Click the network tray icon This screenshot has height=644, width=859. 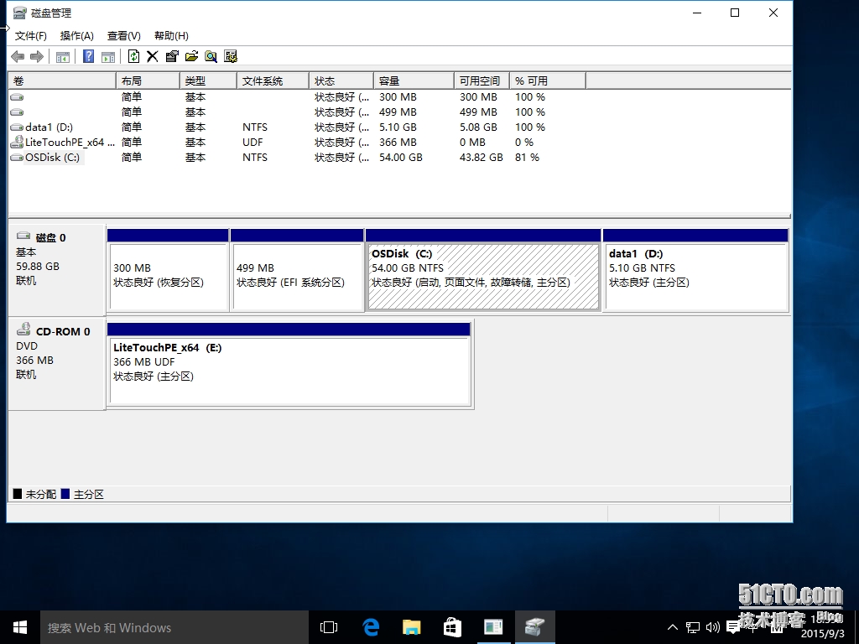tap(693, 627)
